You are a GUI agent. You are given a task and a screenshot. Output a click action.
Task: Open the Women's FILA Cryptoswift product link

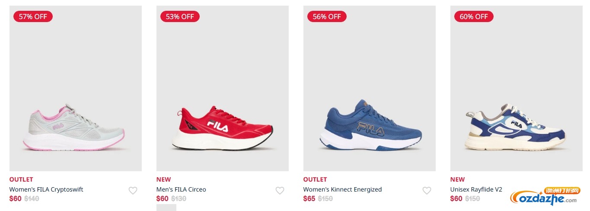46,189
